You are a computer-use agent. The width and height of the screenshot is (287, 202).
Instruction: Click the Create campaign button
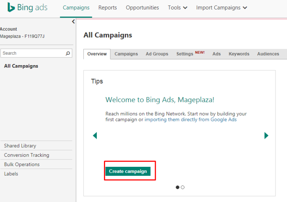click(x=128, y=171)
